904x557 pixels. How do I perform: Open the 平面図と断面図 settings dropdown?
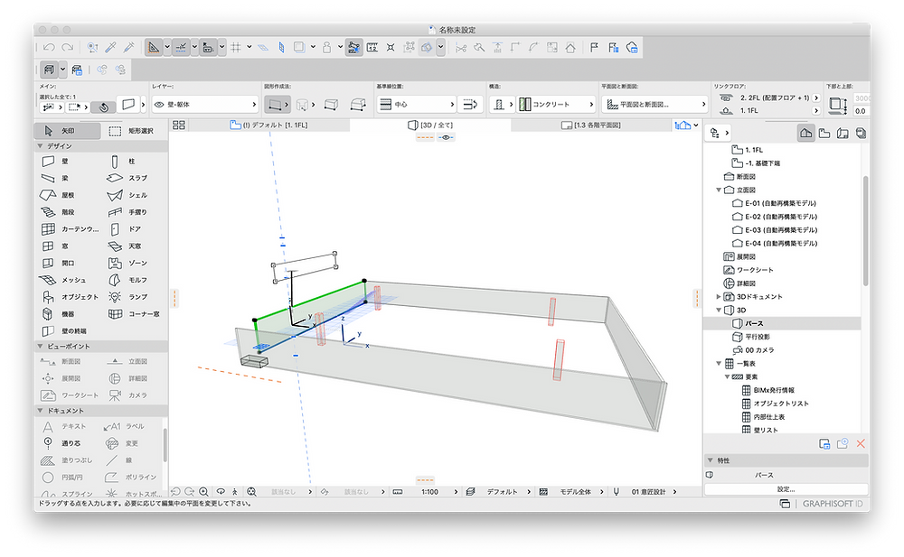tap(654, 104)
